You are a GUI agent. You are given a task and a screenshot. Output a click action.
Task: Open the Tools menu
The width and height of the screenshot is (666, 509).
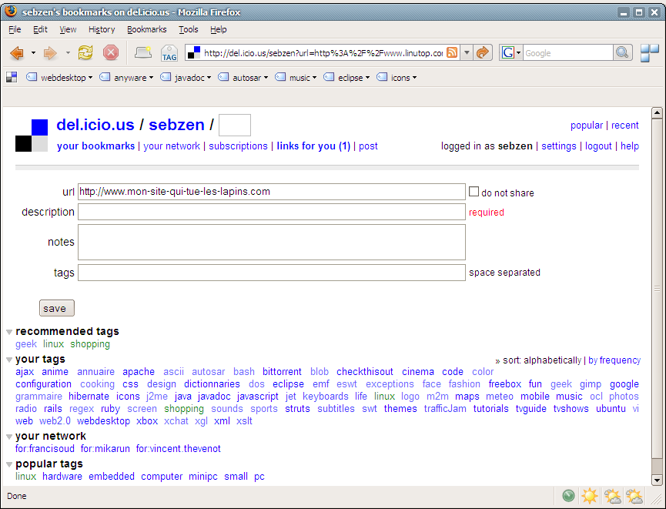pyautogui.click(x=188, y=29)
